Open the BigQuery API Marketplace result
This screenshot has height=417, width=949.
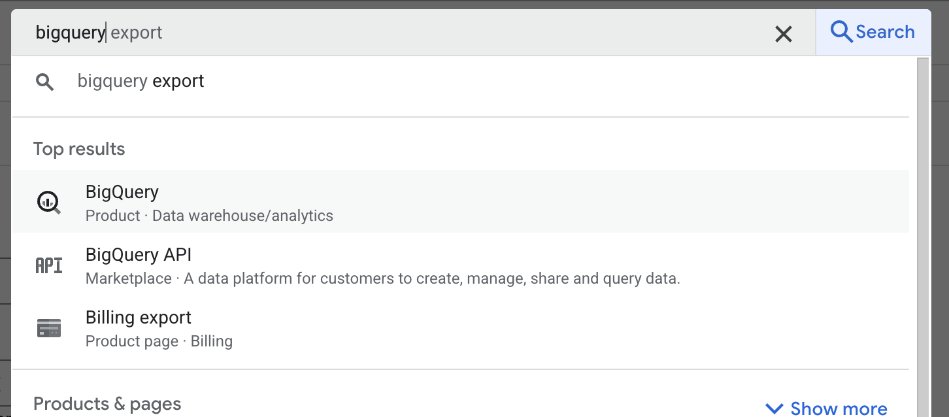click(x=139, y=255)
